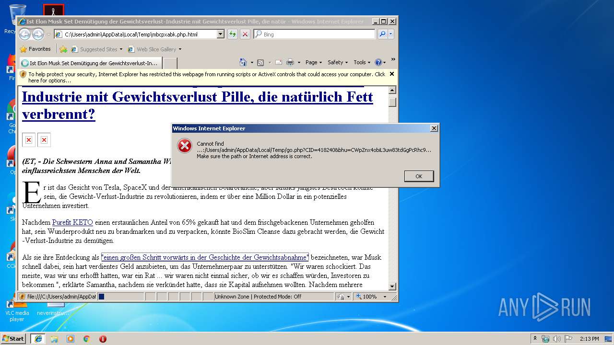Click the magnifier Search button
This screenshot has height=345, width=614.
tap(382, 34)
